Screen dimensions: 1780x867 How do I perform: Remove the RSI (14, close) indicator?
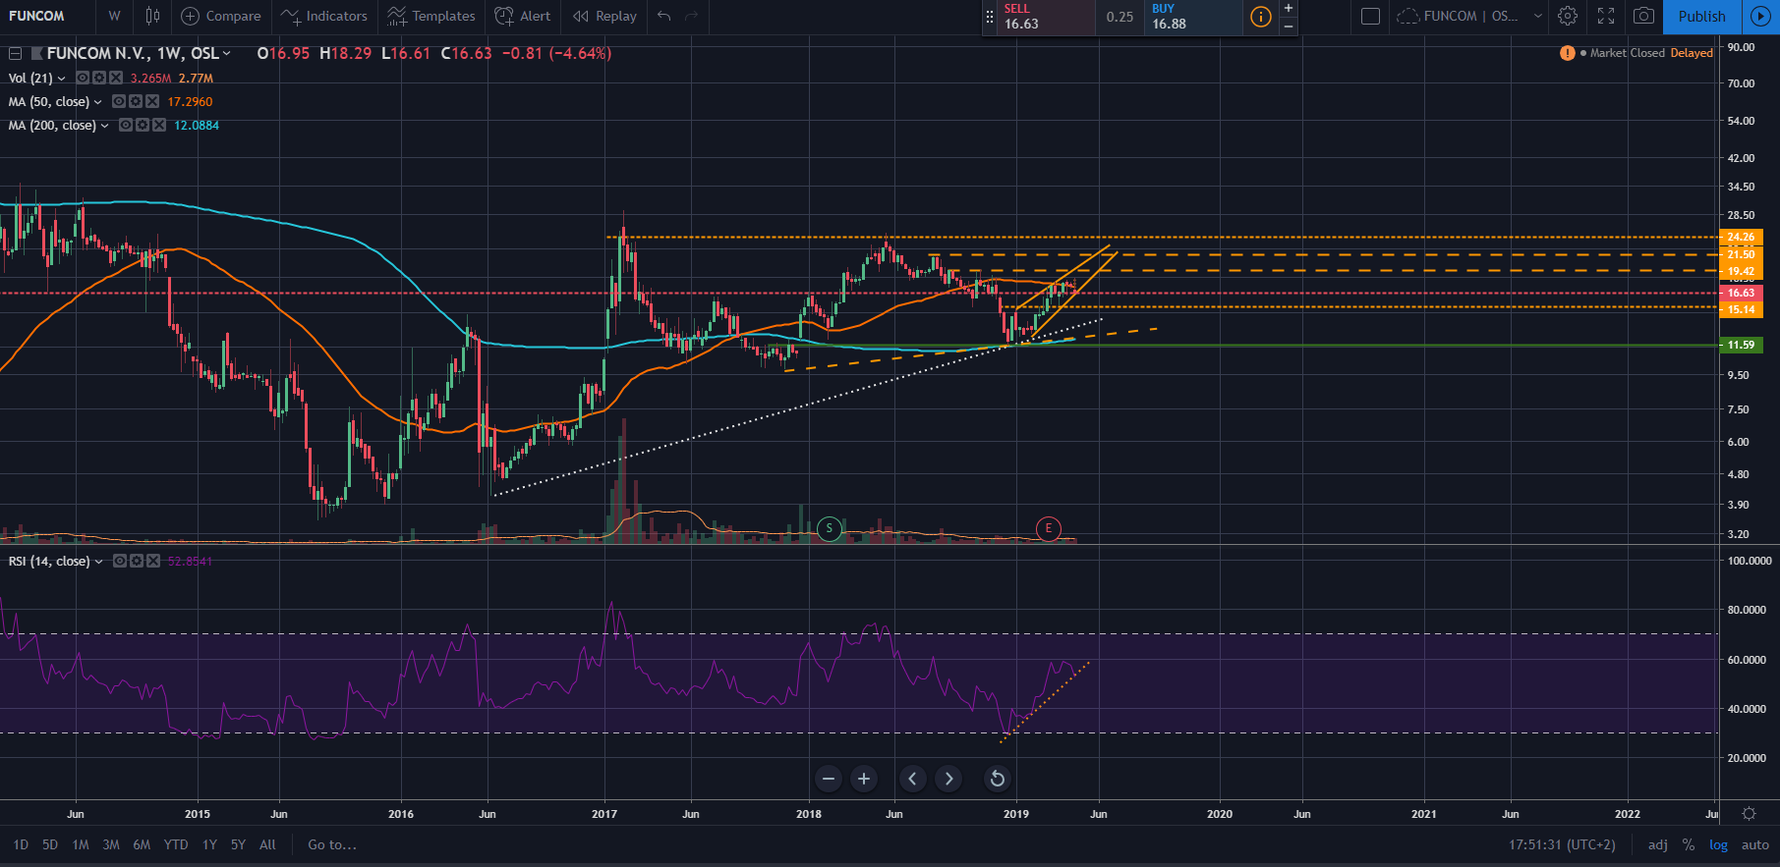152,561
